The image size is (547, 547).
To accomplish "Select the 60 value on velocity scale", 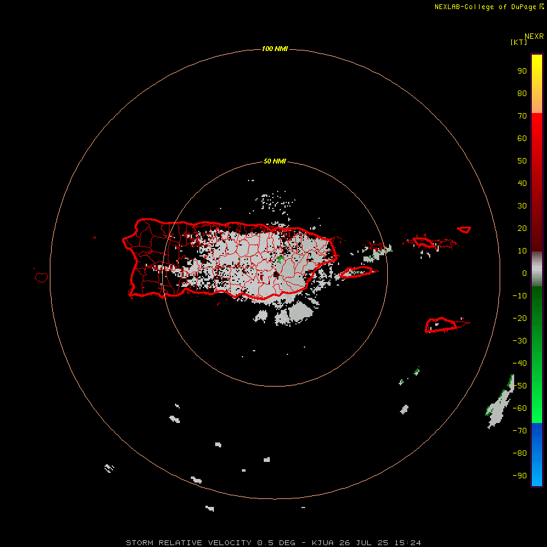I will coord(522,139).
